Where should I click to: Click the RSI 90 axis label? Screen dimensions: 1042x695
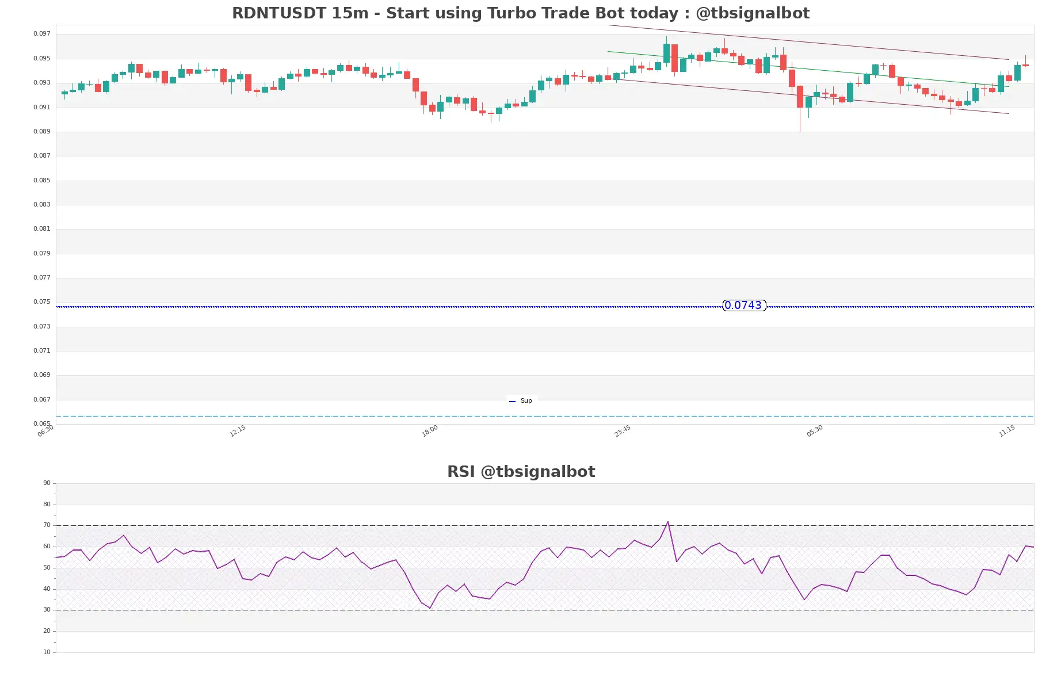click(x=47, y=483)
